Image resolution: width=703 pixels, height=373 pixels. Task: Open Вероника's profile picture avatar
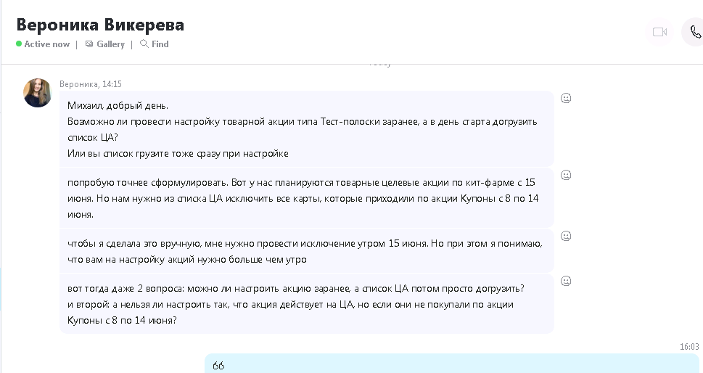click(x=38, y=93)
